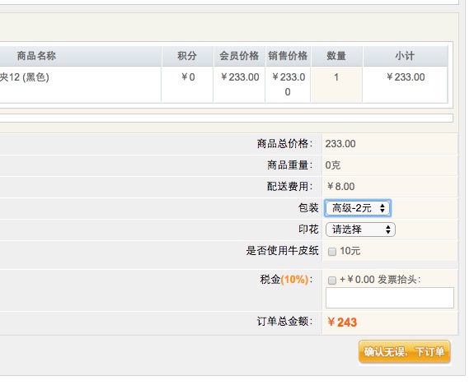Image resolution: width=474 pixels, height=385 pixels.
Task: Click the up-down arrows on 包装 select
Action: pyautogui.click(x=382, y=208)
